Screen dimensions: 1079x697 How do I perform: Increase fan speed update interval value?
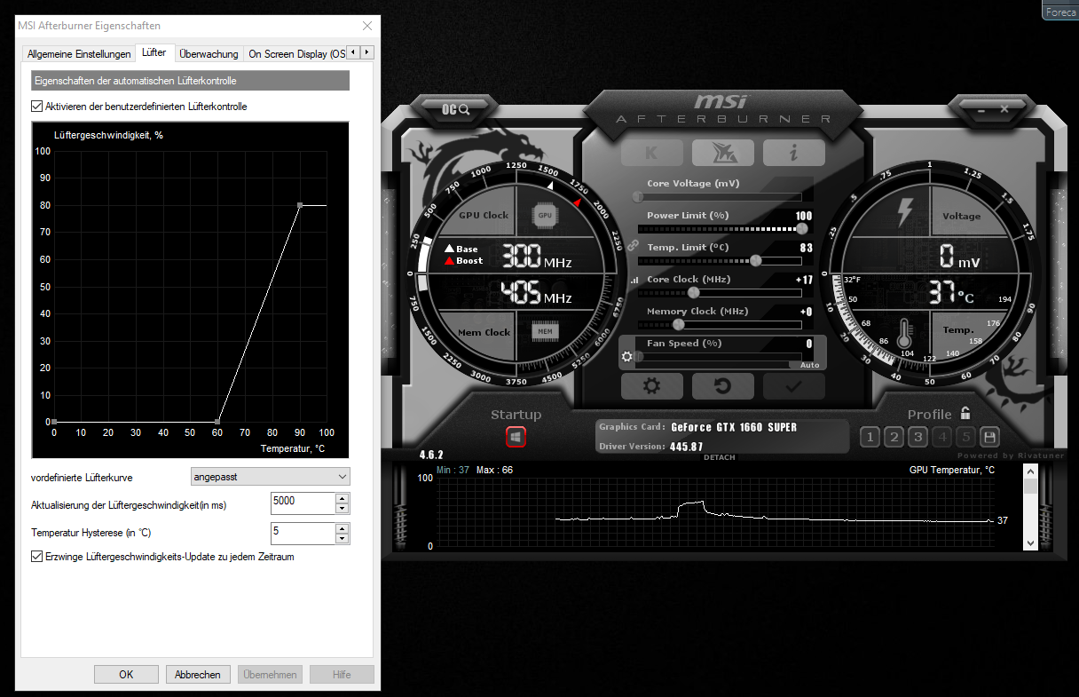342,498
